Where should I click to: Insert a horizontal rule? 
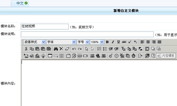[80, 56]
